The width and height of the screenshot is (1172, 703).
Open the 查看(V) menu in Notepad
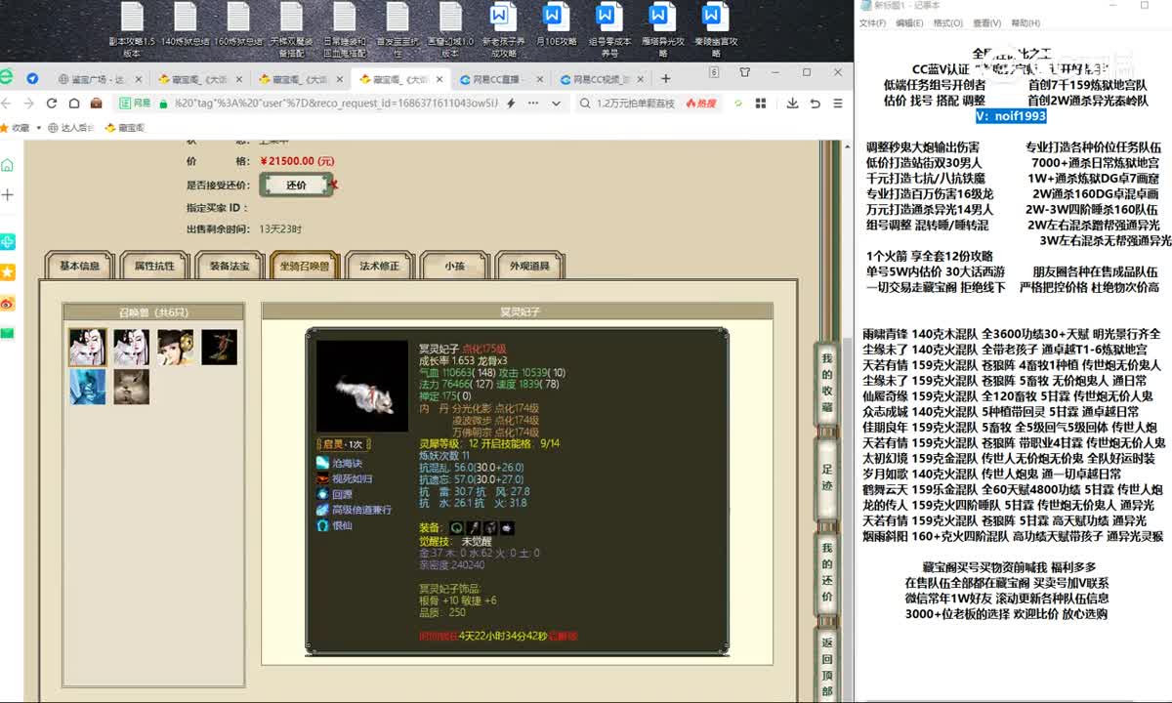(986, 22)
